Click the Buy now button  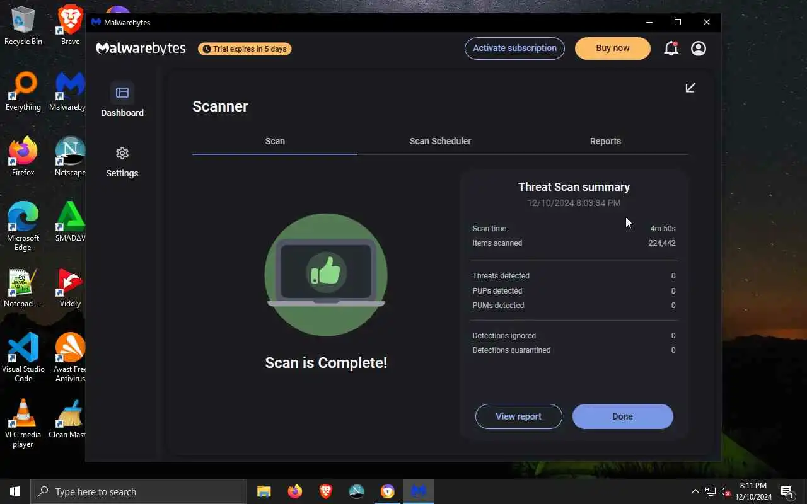pyautogui.click(x=612, y=49)
